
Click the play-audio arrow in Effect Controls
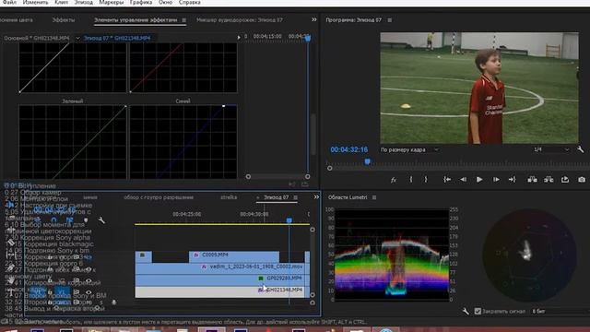tap(239, 37)
